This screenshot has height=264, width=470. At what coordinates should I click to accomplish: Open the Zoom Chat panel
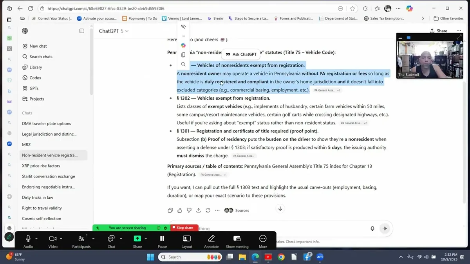111,241
